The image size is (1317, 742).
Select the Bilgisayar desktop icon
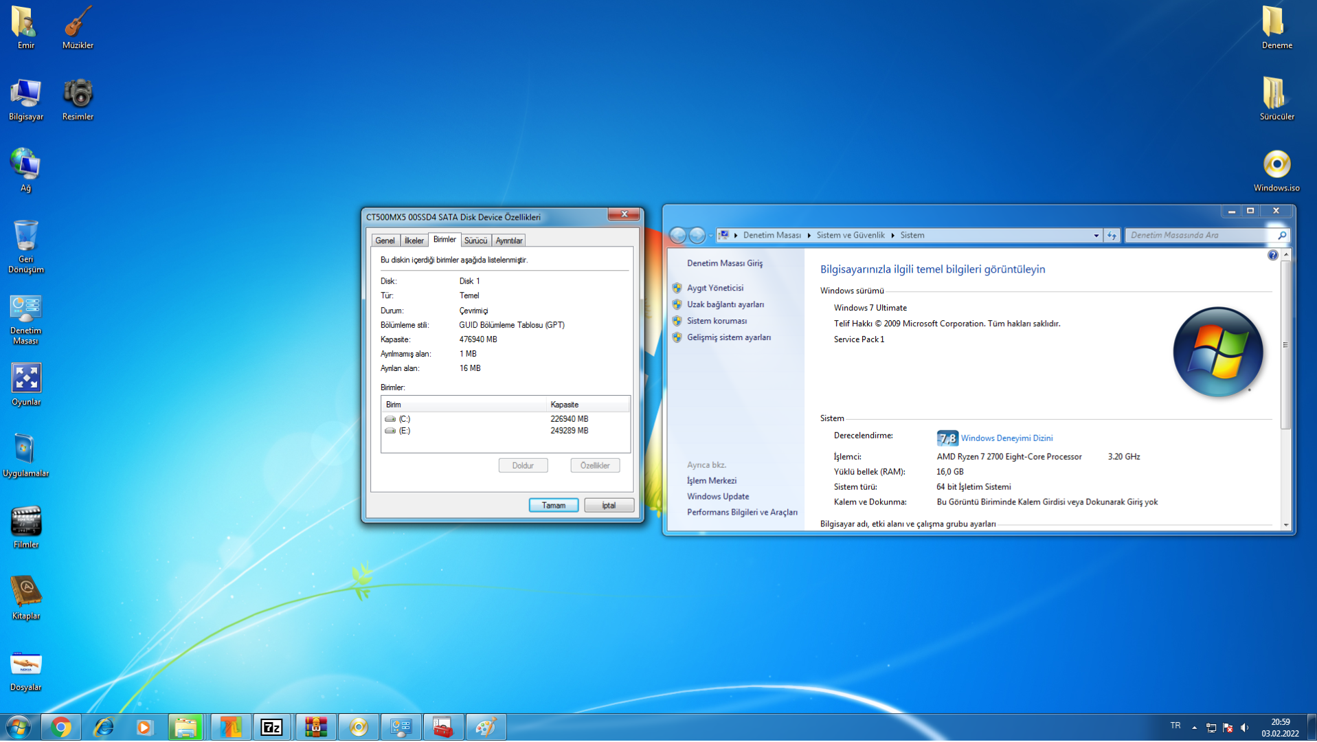pyautogui.click(x=25, y=99)
